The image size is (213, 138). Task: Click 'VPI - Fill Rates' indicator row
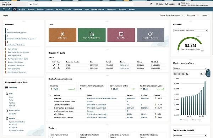pyautogui.click(x=107, y=114)
